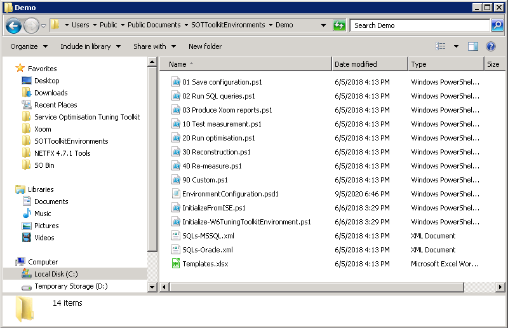This screenshot has width=508, height=328.
Task: Select Libraries in navigation pane
Action: click(x=41, y=189)
